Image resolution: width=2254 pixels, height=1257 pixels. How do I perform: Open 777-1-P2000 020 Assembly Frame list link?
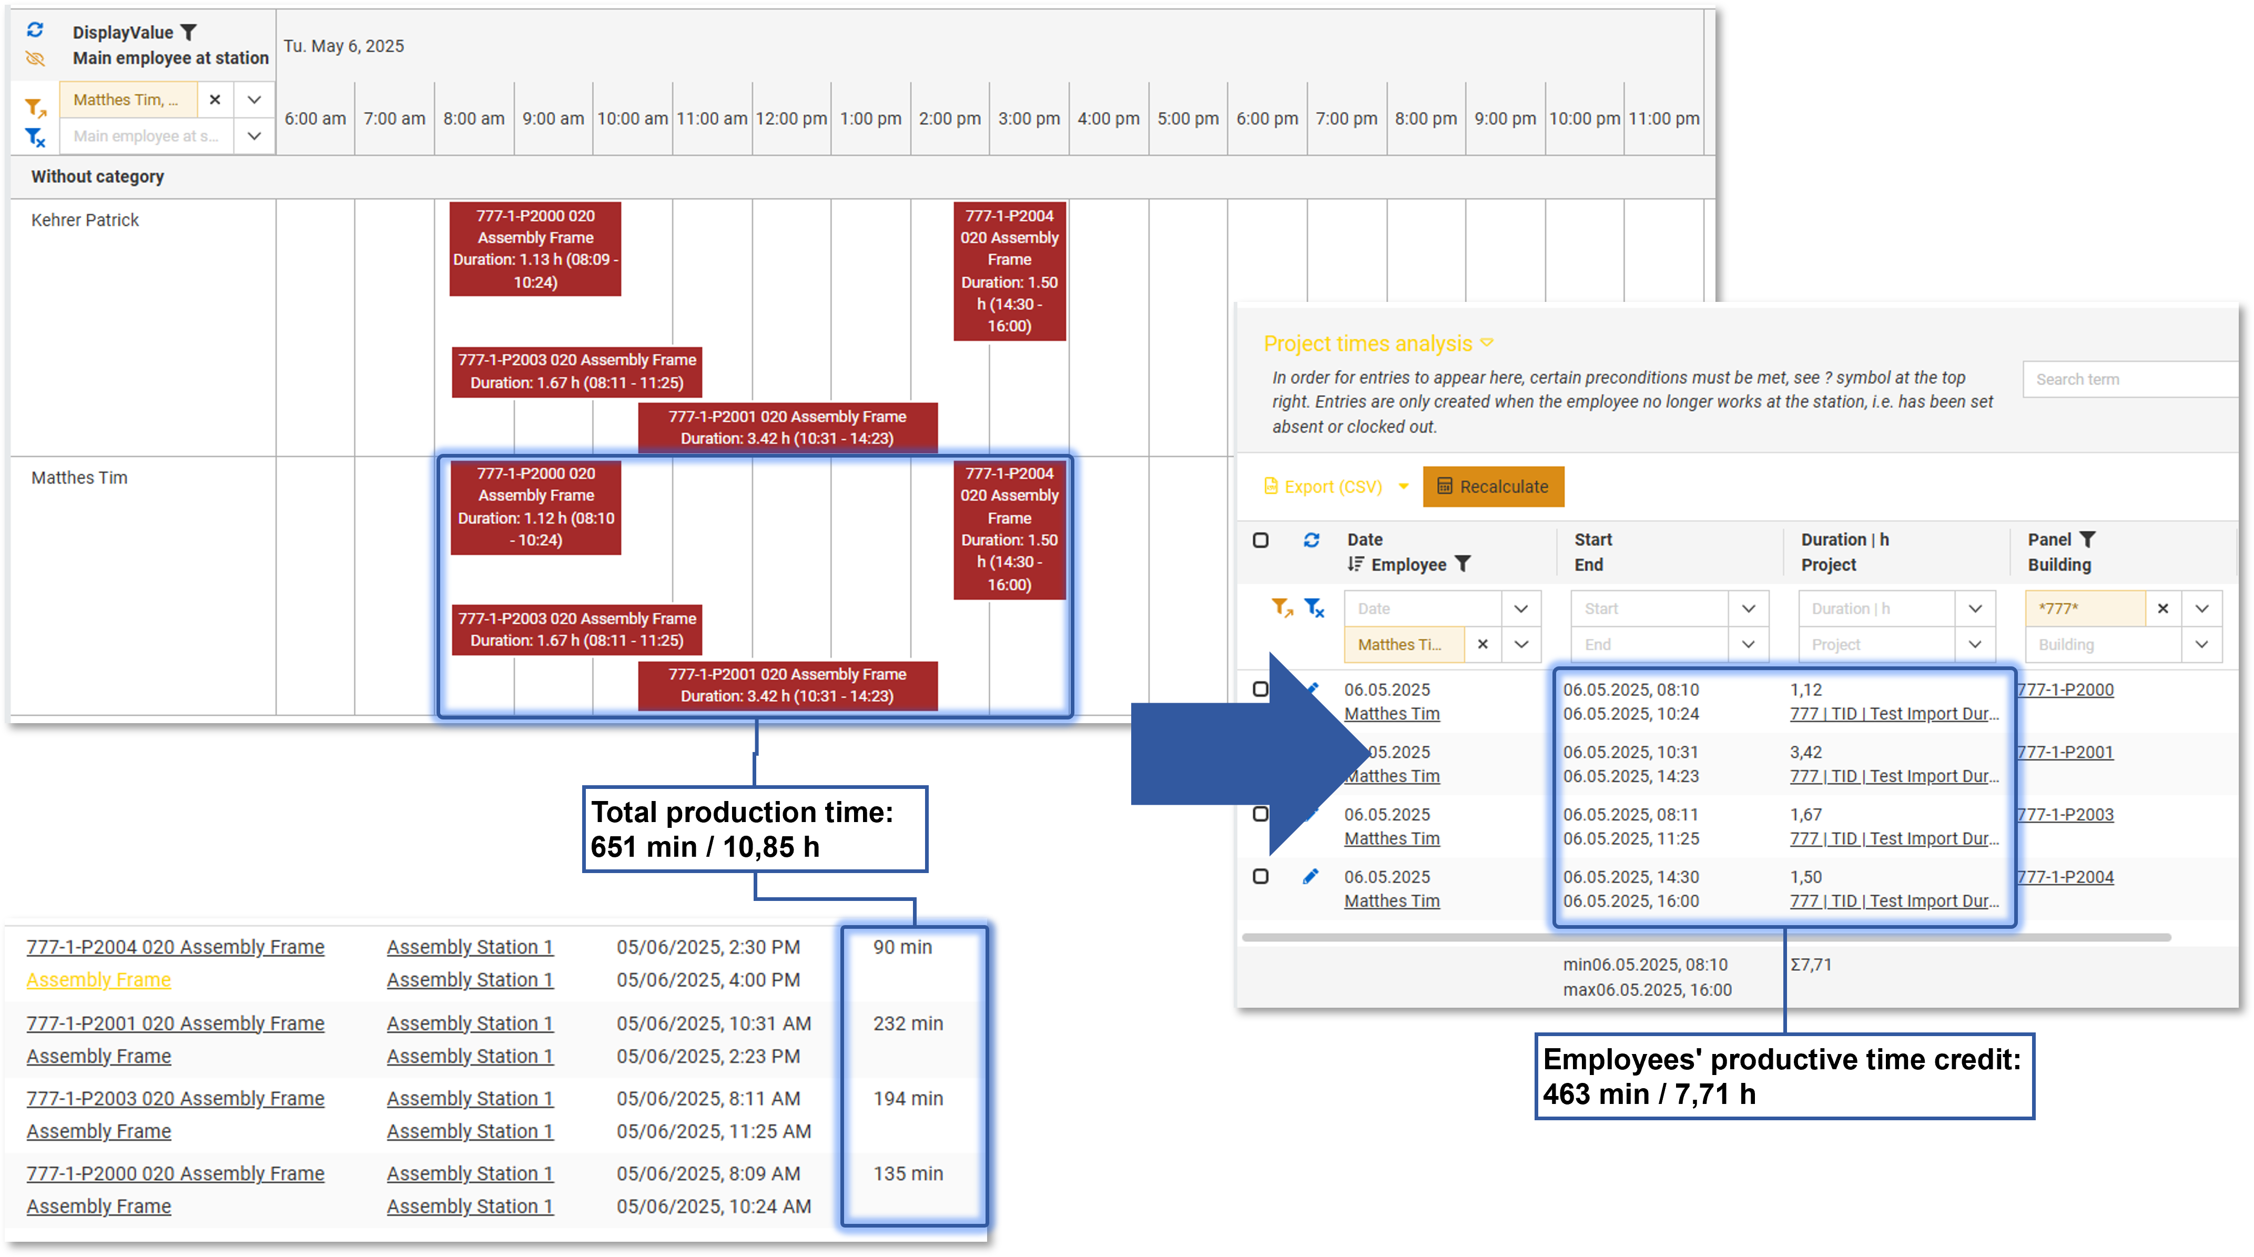pyautogui.click(x=175, y=1174)
